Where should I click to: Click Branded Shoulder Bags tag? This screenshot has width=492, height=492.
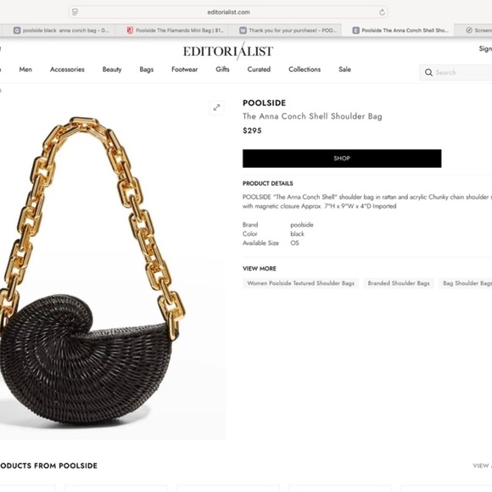point(399,283)
